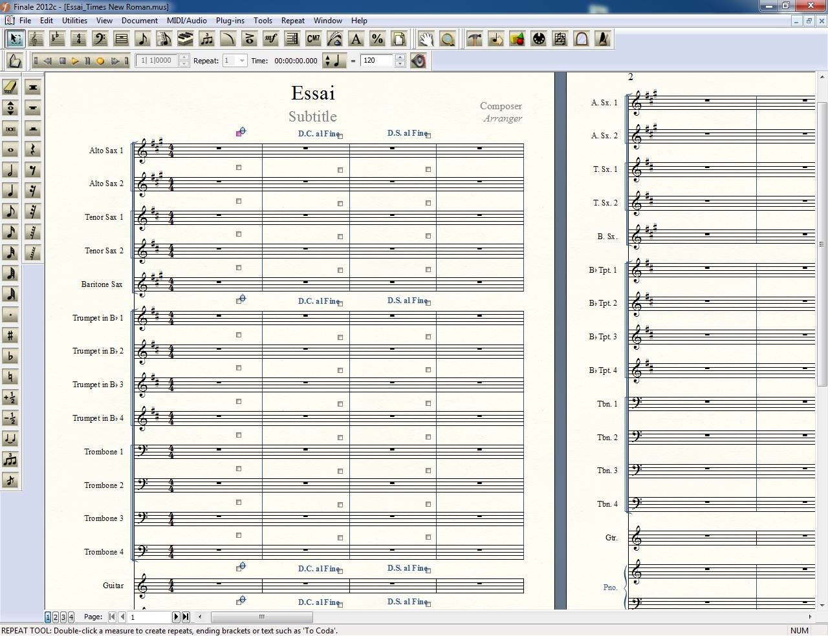Open the tempo note duration selector
This screenshot has height=636, width=828.
point(334,61)
